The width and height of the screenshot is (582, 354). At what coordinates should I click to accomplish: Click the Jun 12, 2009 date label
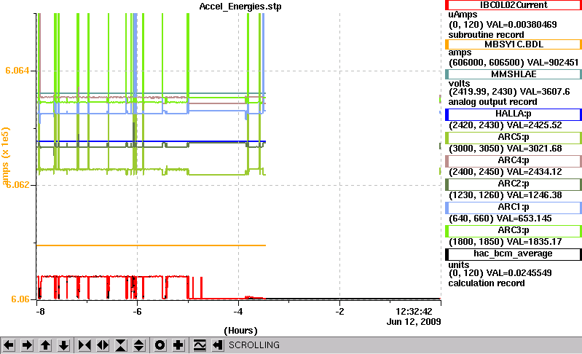(x=414, y=322)
